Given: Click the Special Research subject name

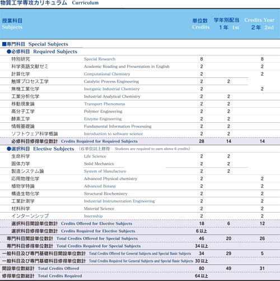Looking at the screenshot, I should coord(100,59).
